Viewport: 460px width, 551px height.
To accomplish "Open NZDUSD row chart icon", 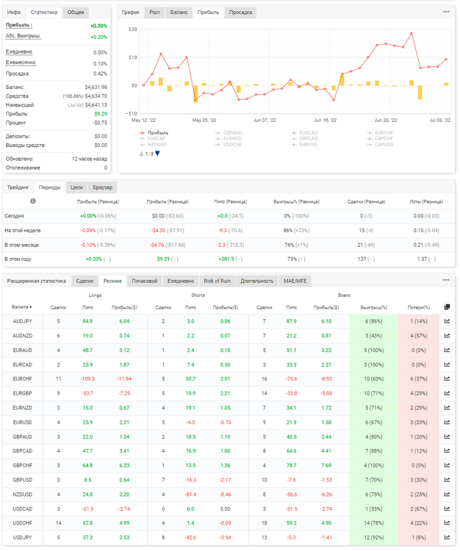I will coord(447,494).
